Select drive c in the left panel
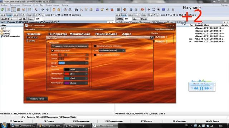229x128 pixels. (3, 15)
